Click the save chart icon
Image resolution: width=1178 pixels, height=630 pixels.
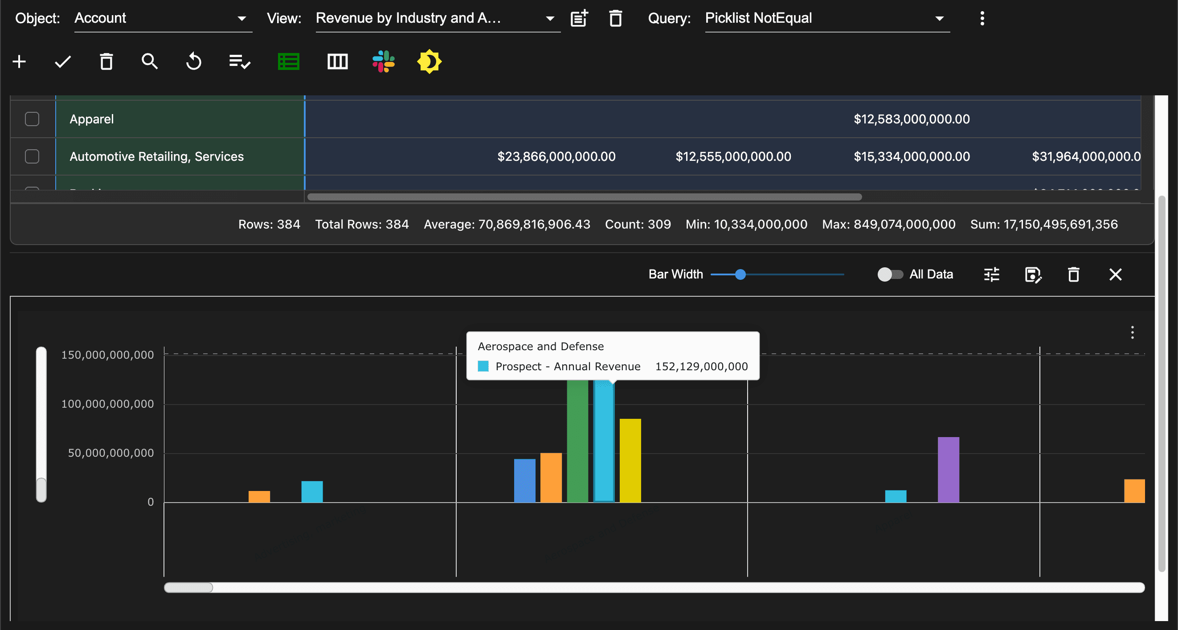pos(1033,274)
